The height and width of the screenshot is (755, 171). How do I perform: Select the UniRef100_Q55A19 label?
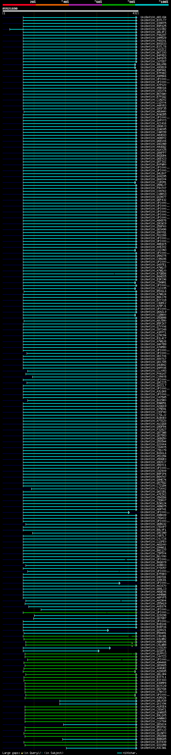[x=153, y=603]
